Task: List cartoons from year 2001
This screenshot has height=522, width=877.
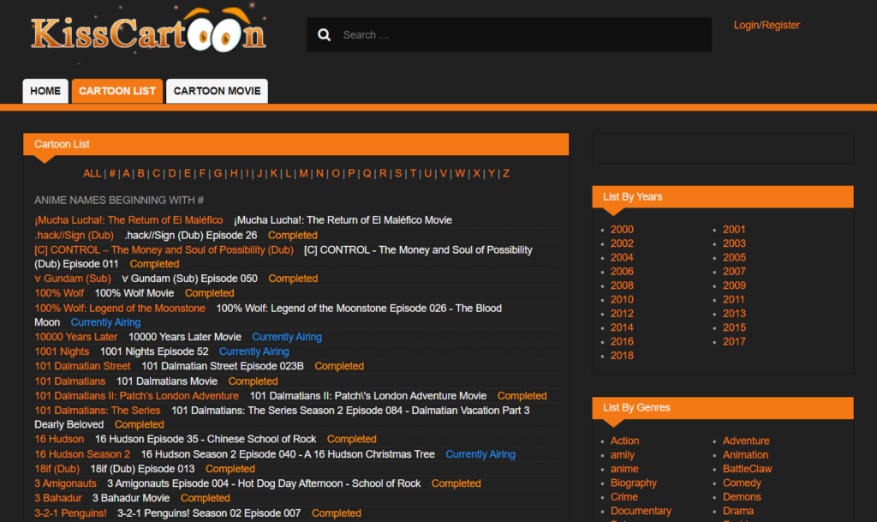Action: coord(734,230)
